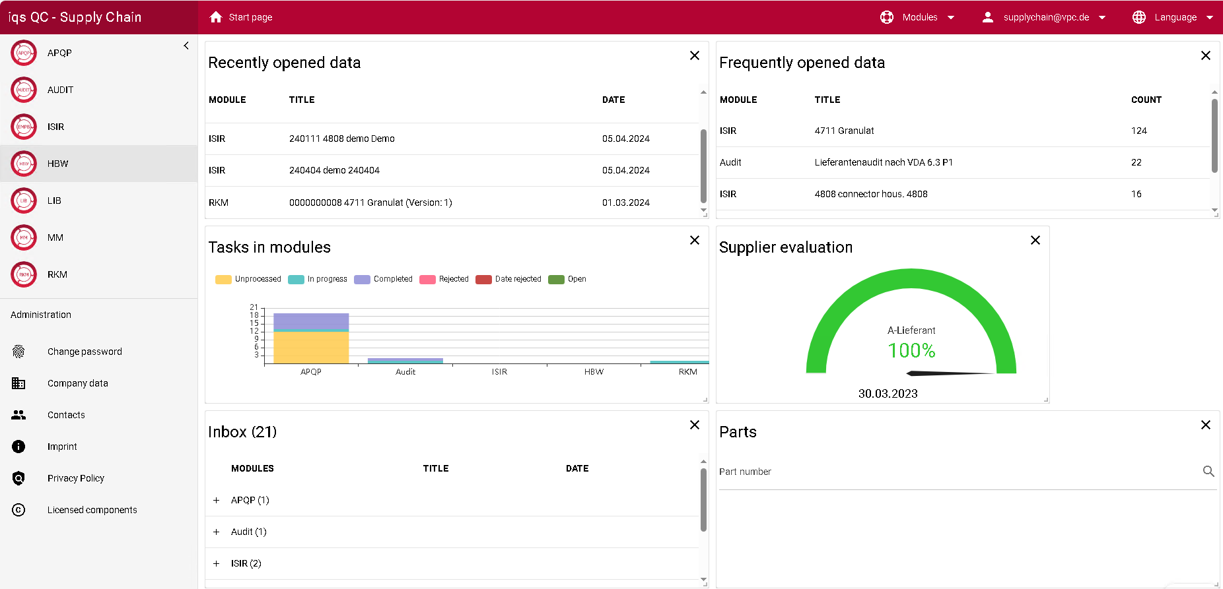Open the Privacy Policy link
This screenshot has height=589, width=1223.
coord(76,478)
